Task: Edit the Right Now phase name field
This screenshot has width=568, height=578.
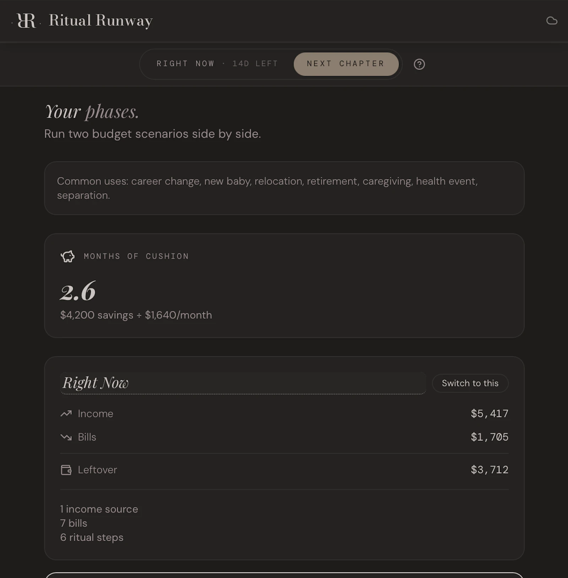Action: coord(243,383)
